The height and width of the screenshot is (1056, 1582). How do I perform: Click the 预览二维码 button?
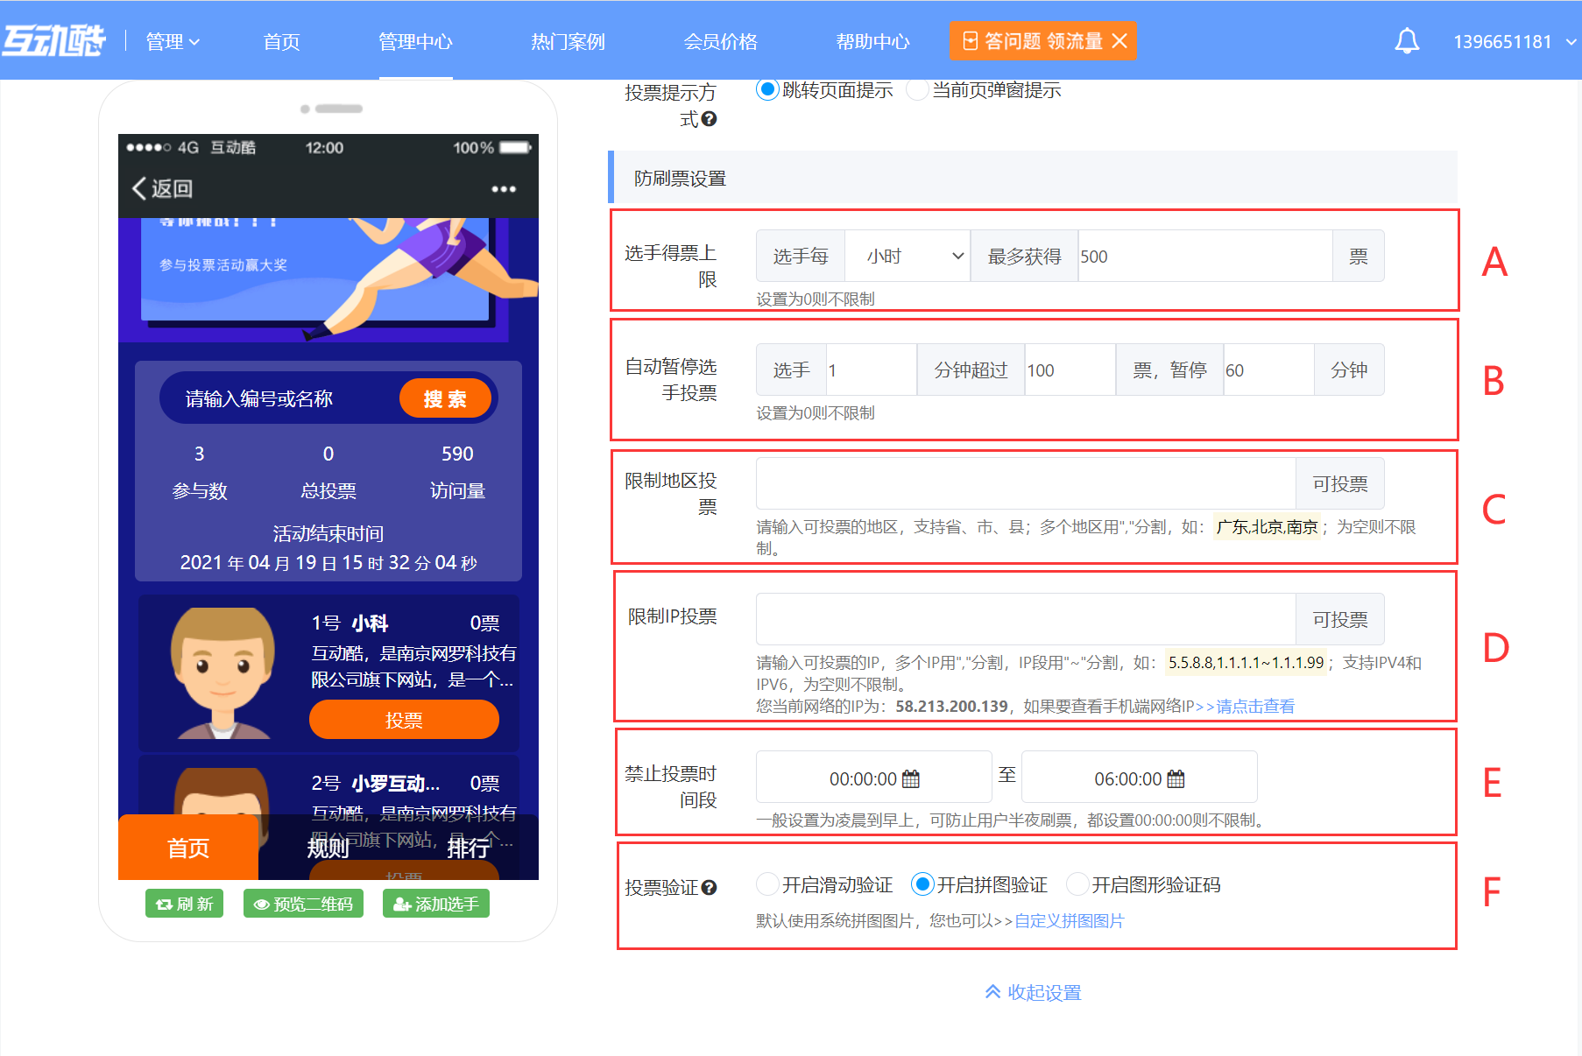(x=303, y=904)
